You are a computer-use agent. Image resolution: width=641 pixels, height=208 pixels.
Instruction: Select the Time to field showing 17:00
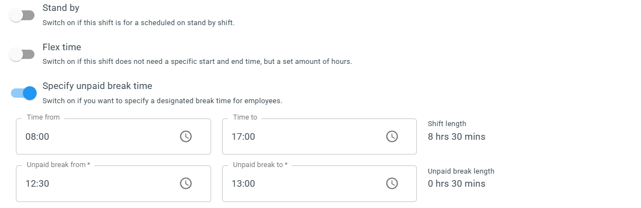point(319,136)
